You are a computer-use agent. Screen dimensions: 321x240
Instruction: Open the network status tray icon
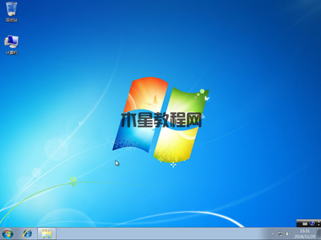[x=280, y=233]
